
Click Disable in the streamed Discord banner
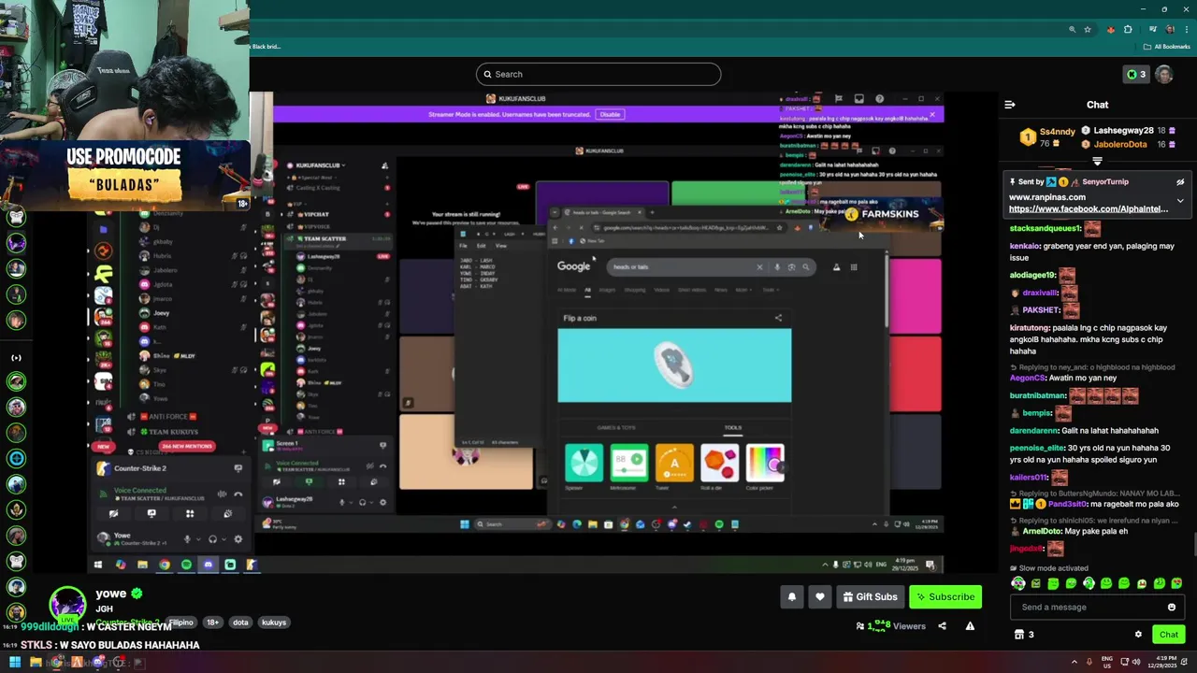610,114
